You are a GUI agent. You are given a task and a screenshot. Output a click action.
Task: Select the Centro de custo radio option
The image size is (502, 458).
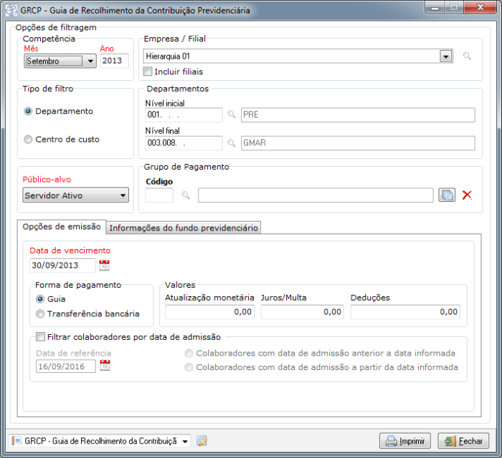pyautogui.click(x=29, y=140)
